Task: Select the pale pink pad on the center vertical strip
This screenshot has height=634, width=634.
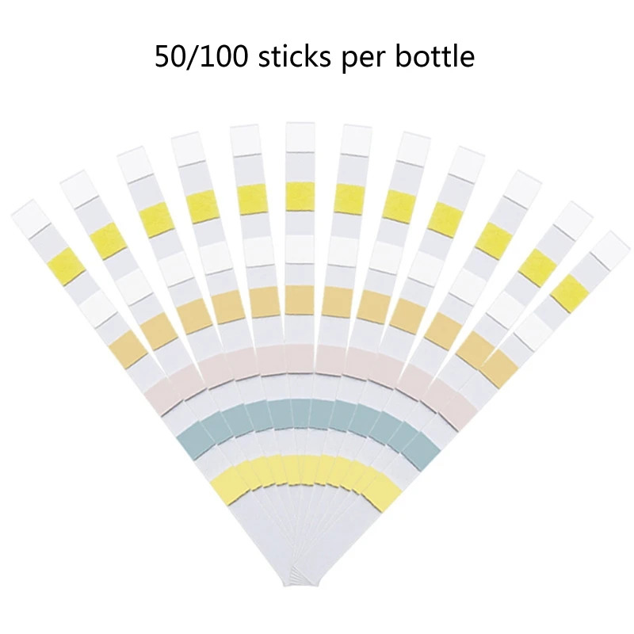Action: click(300, 359)
